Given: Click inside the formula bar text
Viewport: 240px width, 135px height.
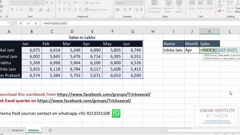Looking at the screenshot, I should (55, 23).
